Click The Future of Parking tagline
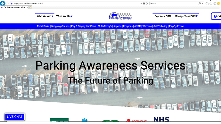Screen dimensions: 221x124 tap(110, 81)
